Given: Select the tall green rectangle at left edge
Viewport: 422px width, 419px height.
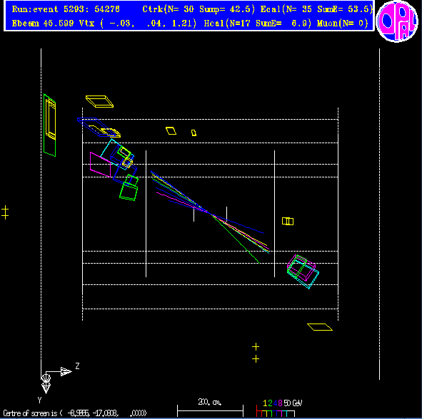Looking at the screenshot, I should coord(49,125).
